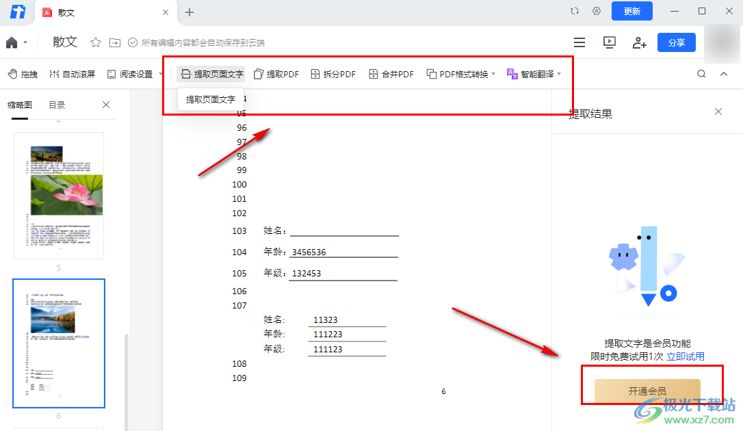Select page 6 thumbnail
The height and width of the screenshot is (431, 743).
tap(59, 343)
